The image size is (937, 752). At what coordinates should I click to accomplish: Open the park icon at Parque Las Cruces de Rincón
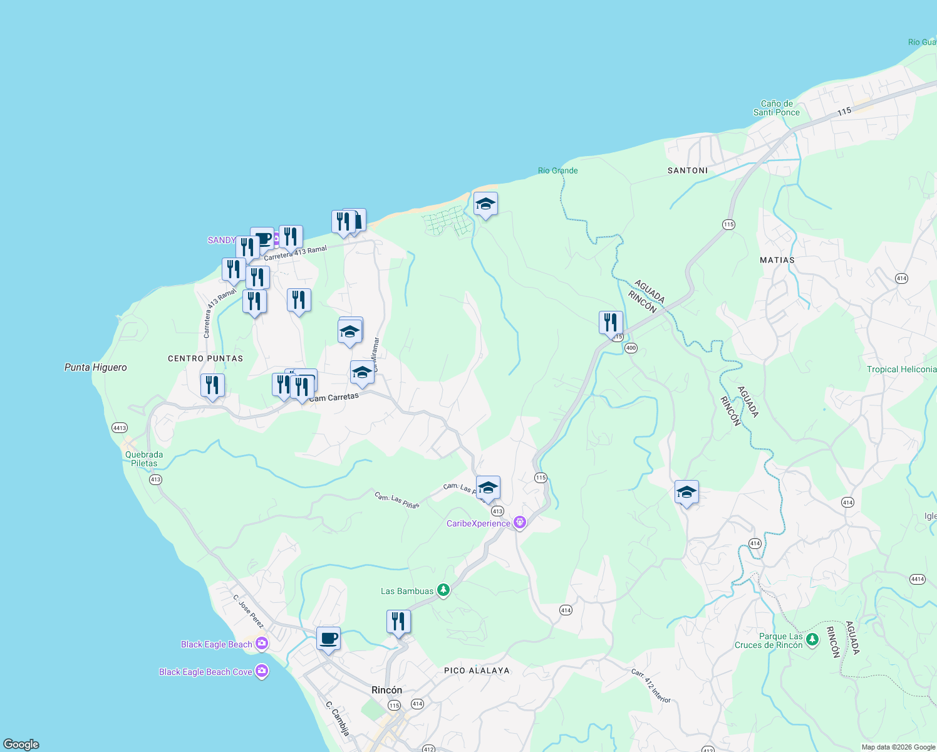[x=812, y=640]
